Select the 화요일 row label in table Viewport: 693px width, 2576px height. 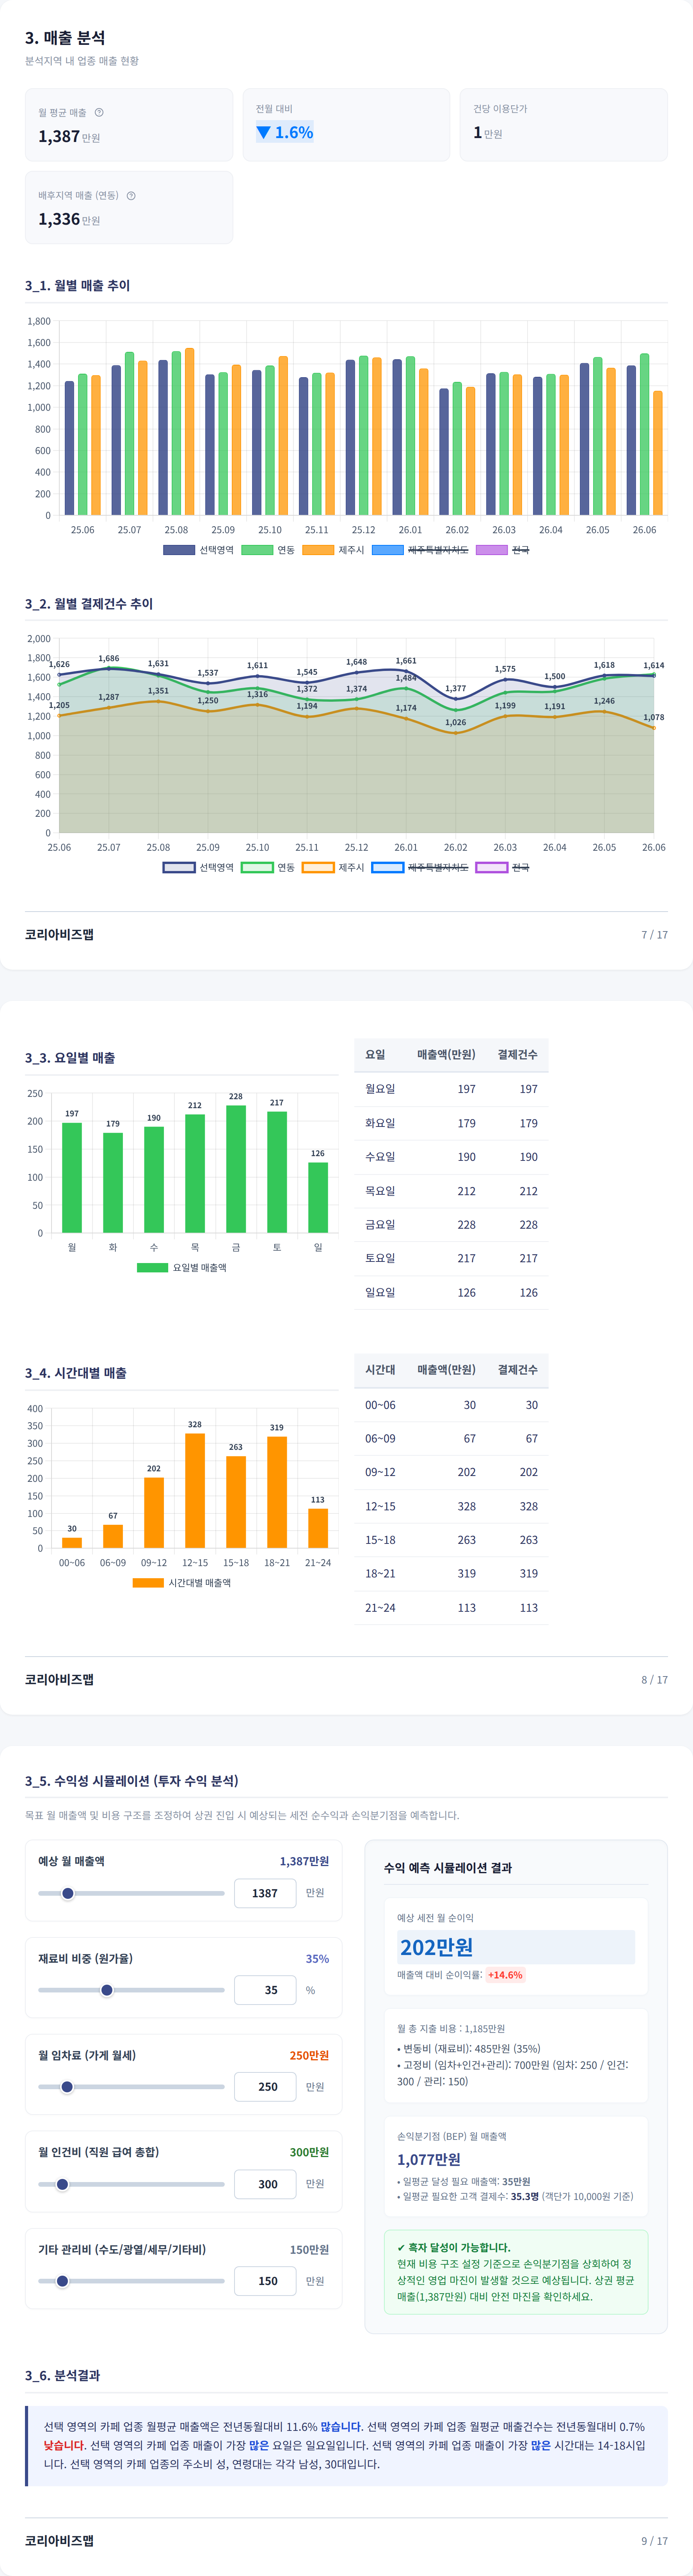click(x=380, y=1123)
